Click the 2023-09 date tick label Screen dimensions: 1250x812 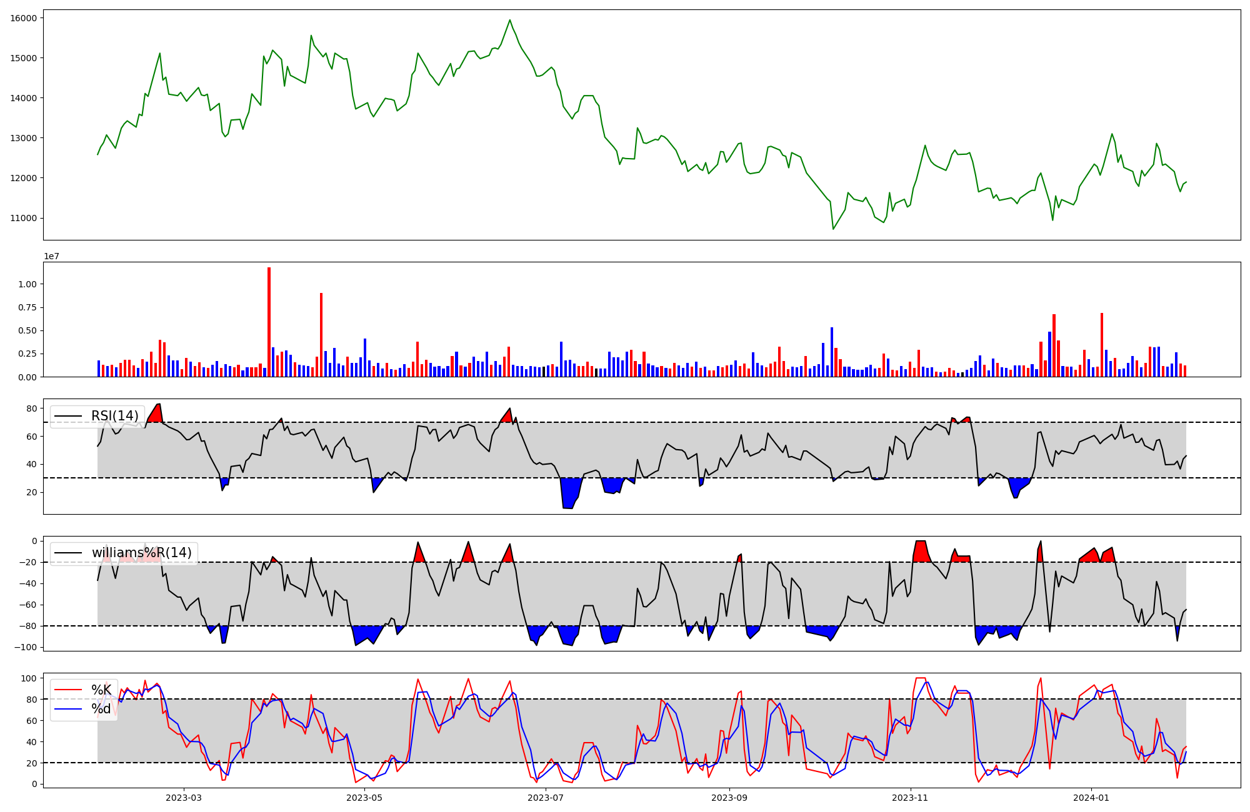point(729,798)
